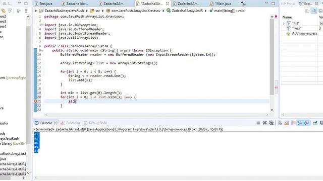Image resolution: width=323 pixels, height=181 pixels.
Task: Switch to the Problems tab
Action: tap(71, 123)
